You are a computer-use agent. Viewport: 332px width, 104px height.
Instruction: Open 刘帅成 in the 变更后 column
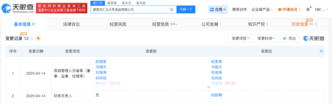(216, 78)
